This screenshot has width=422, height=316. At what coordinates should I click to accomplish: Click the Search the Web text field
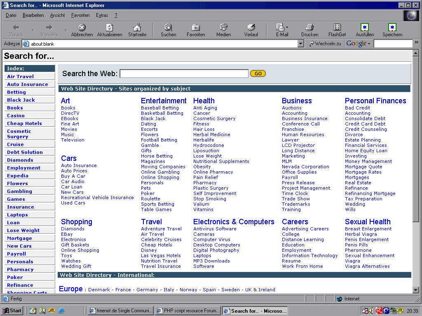[184, 74]
